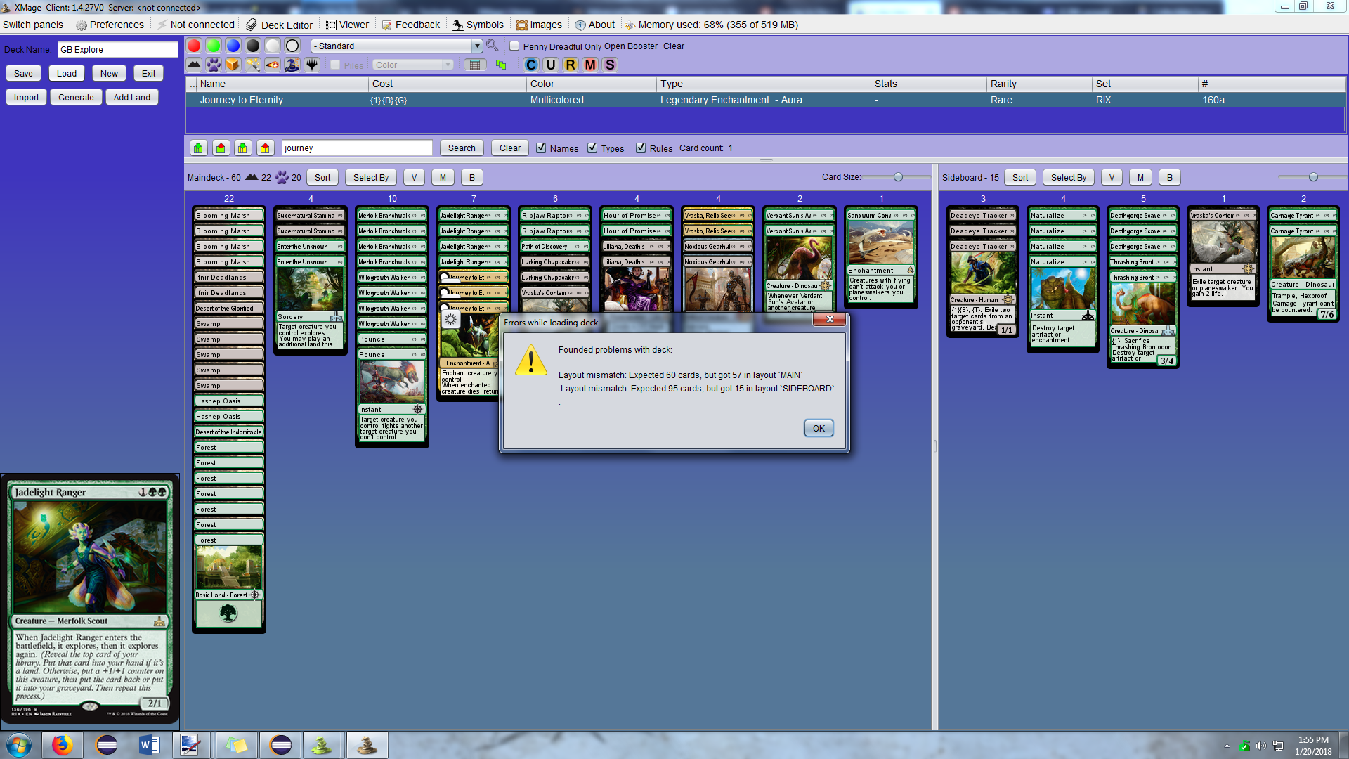Uncheck the Rules search option
This screenshot has width=1349, height=759.
[641, 148]
